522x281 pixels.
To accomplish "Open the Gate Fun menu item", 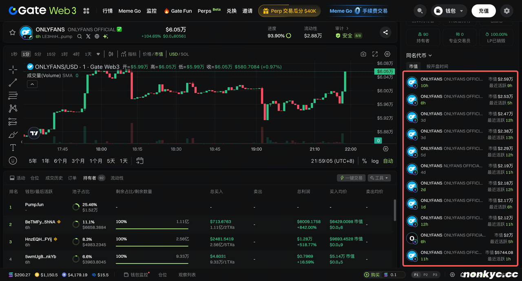I will pos(178,11).
